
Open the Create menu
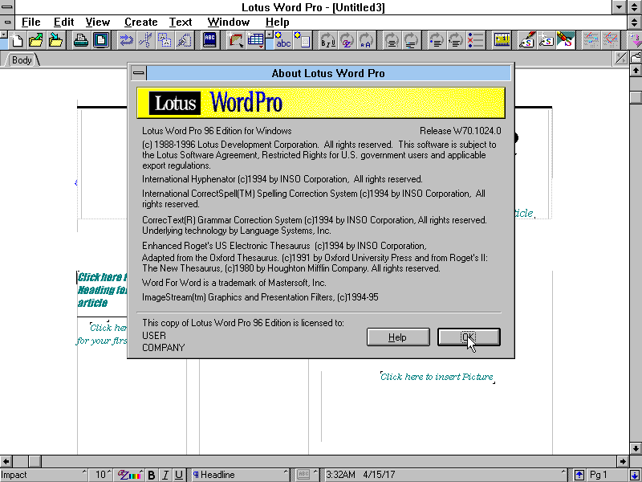pos(140,22)
